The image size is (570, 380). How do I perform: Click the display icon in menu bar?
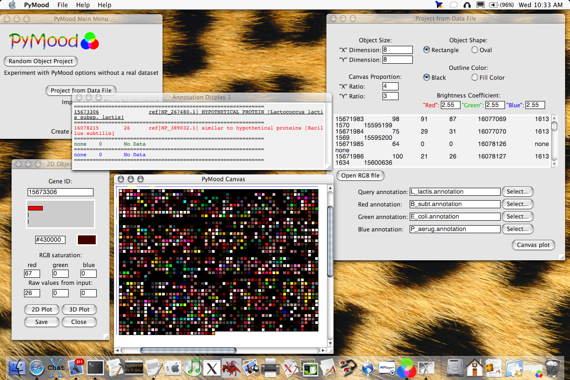point(480,5)
